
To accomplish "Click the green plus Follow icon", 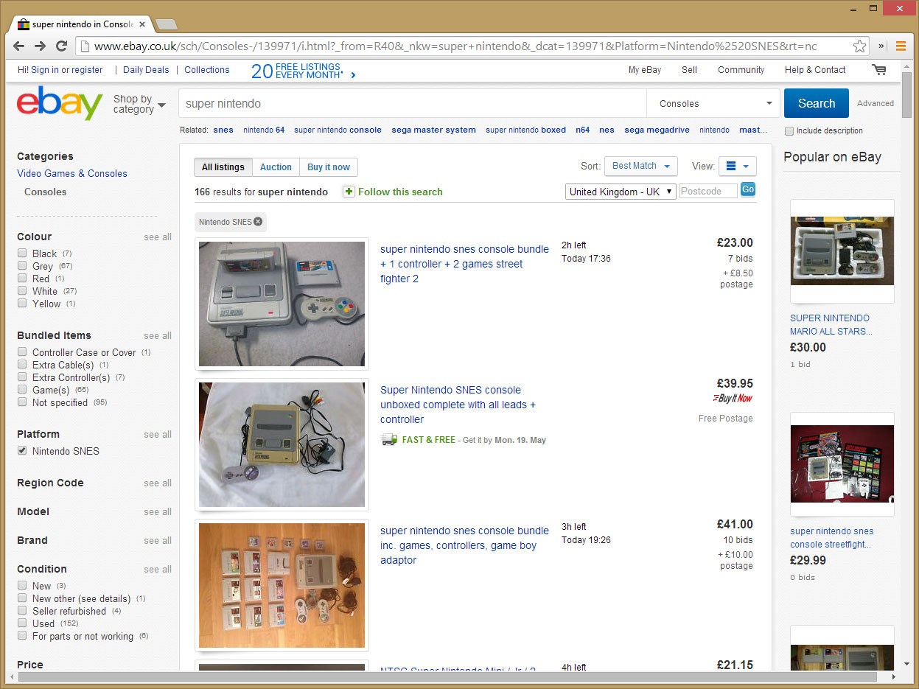I will [349, 192].
